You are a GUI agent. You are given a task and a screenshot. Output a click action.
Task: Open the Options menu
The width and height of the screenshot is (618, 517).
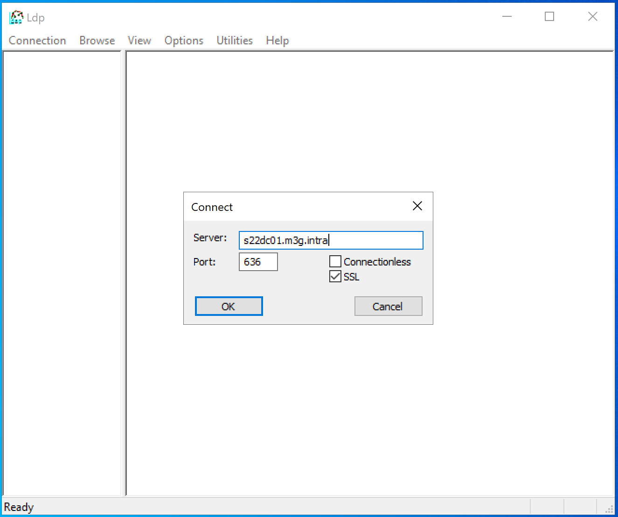pyautogui.click(x=184, y=41)
